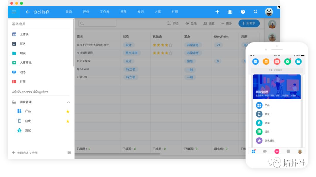Switch to the 扩展 top tab
Screen dimensions: 316x177
tap(175, 12)
